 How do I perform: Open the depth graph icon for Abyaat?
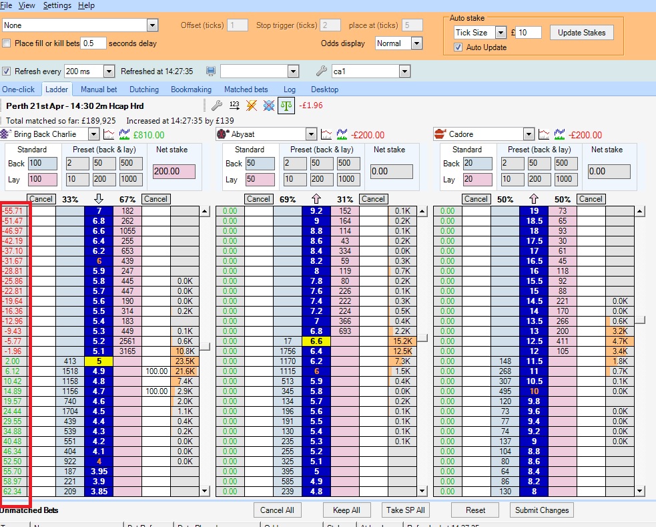[x=342, y=134]
